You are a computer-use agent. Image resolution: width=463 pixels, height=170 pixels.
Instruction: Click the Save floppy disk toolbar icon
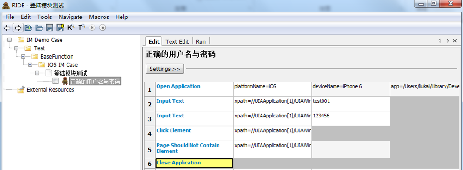(x=49, y=28)
